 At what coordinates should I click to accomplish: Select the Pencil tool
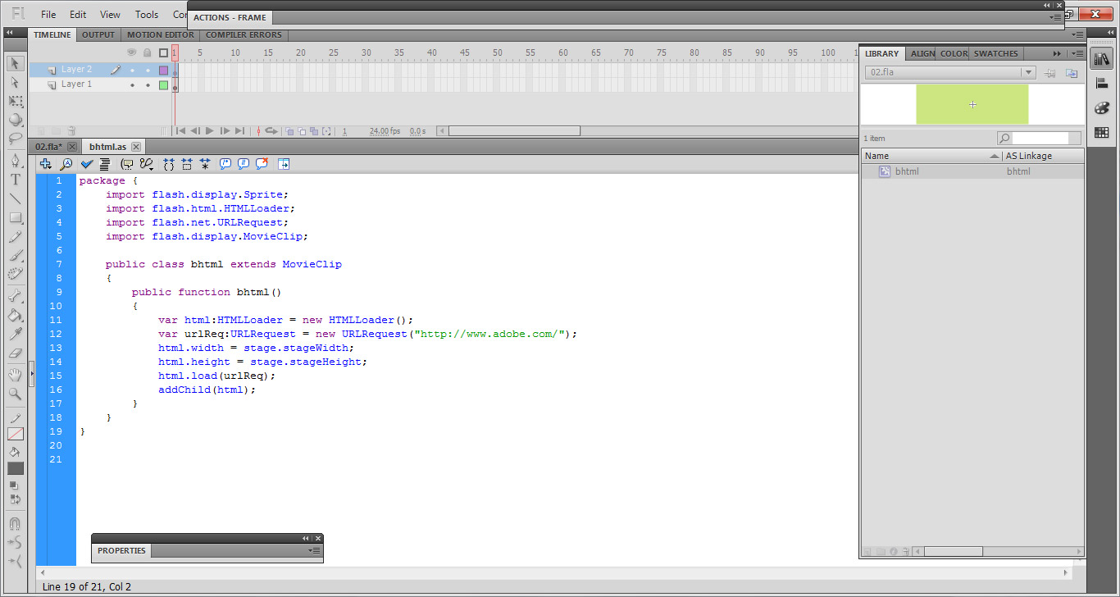(x=15, y=237)
